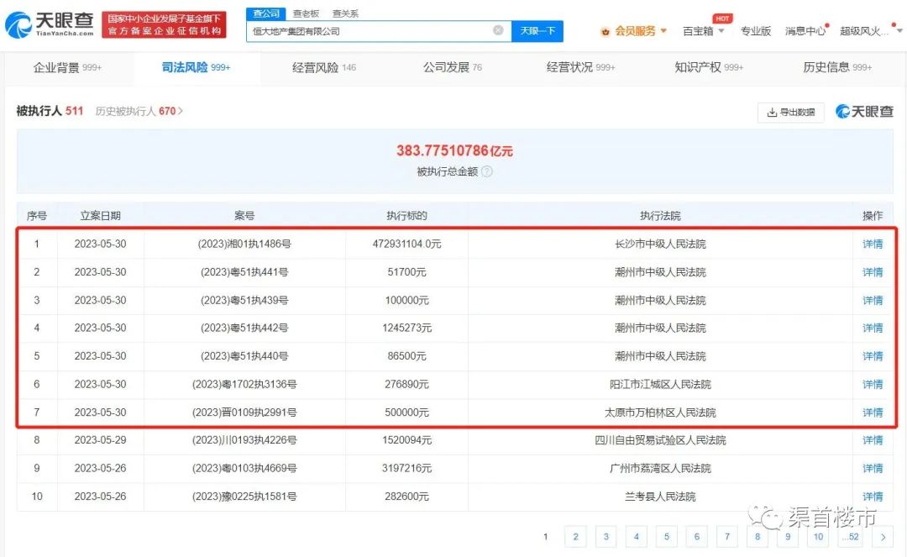The height and width of the screenshot is (557, 907).
Task: Select the 查公司 search tab
Action: tap(265, 13)
